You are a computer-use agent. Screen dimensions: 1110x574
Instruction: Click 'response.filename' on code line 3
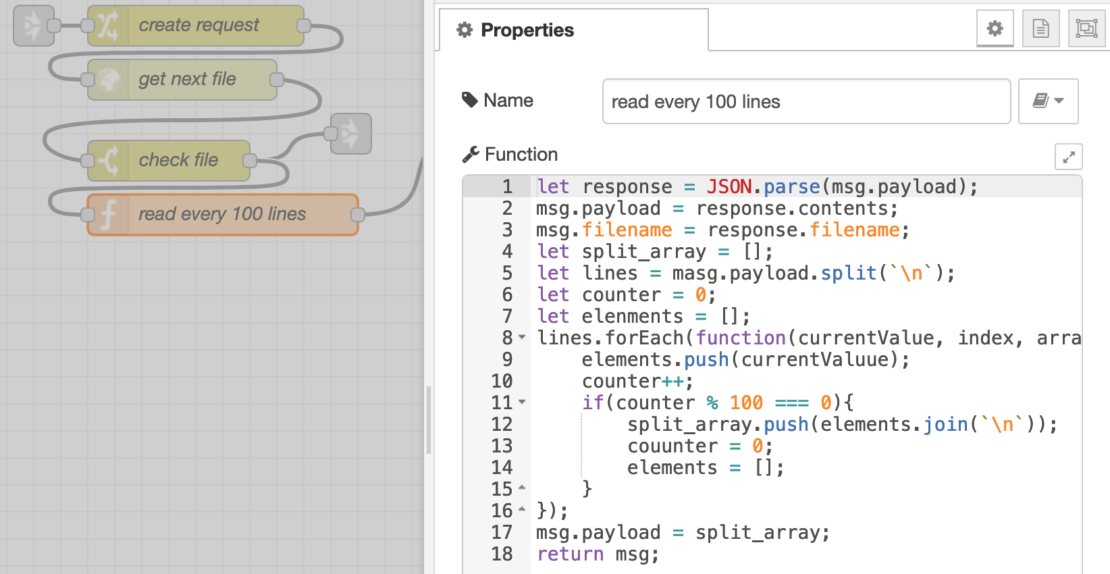click(803, 230)
